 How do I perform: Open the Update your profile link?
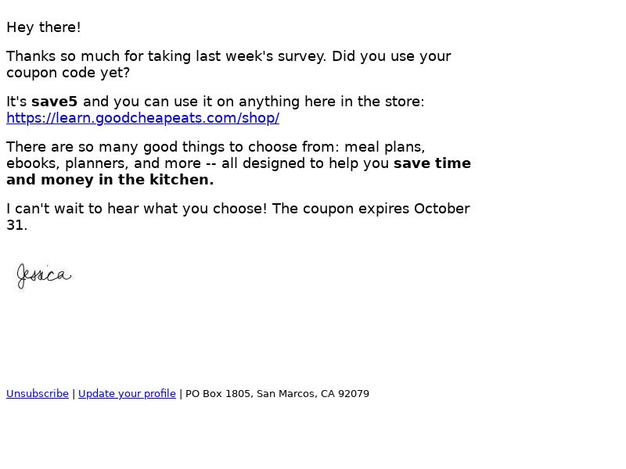pyautogui.click(x=127, y=394)
